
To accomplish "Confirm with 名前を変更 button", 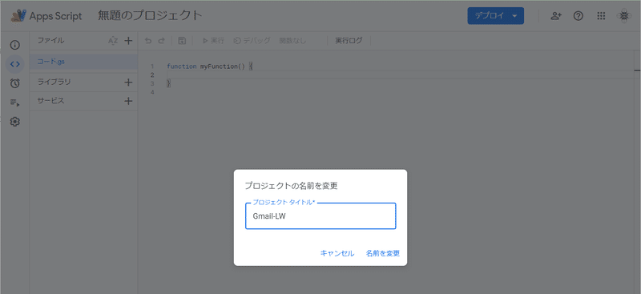I will pyautogui.click(x=383, y=253).
